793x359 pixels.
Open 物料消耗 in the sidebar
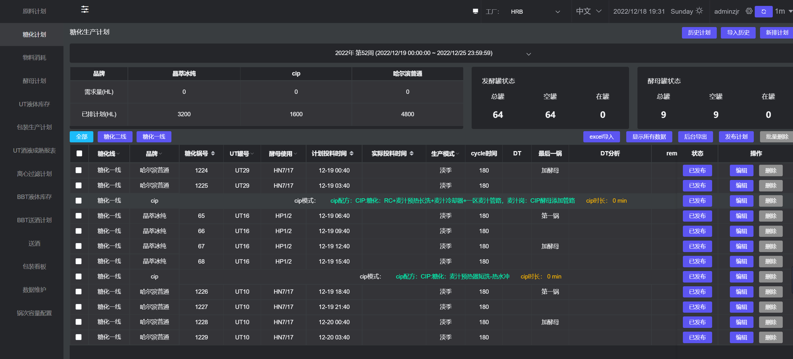click(34, 58)
